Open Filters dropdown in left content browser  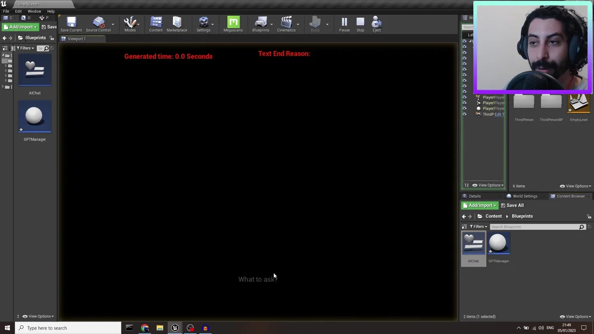coord(25,48)
